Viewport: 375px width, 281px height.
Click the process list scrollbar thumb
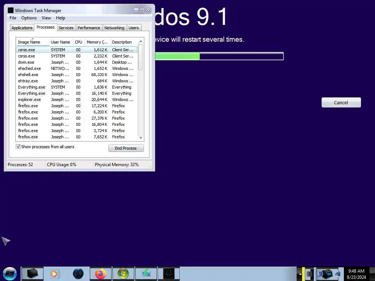tap(141, 57)
